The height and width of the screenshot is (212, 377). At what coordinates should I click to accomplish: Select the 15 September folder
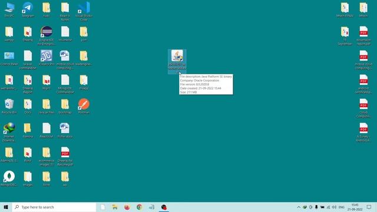tap(345, 36)
